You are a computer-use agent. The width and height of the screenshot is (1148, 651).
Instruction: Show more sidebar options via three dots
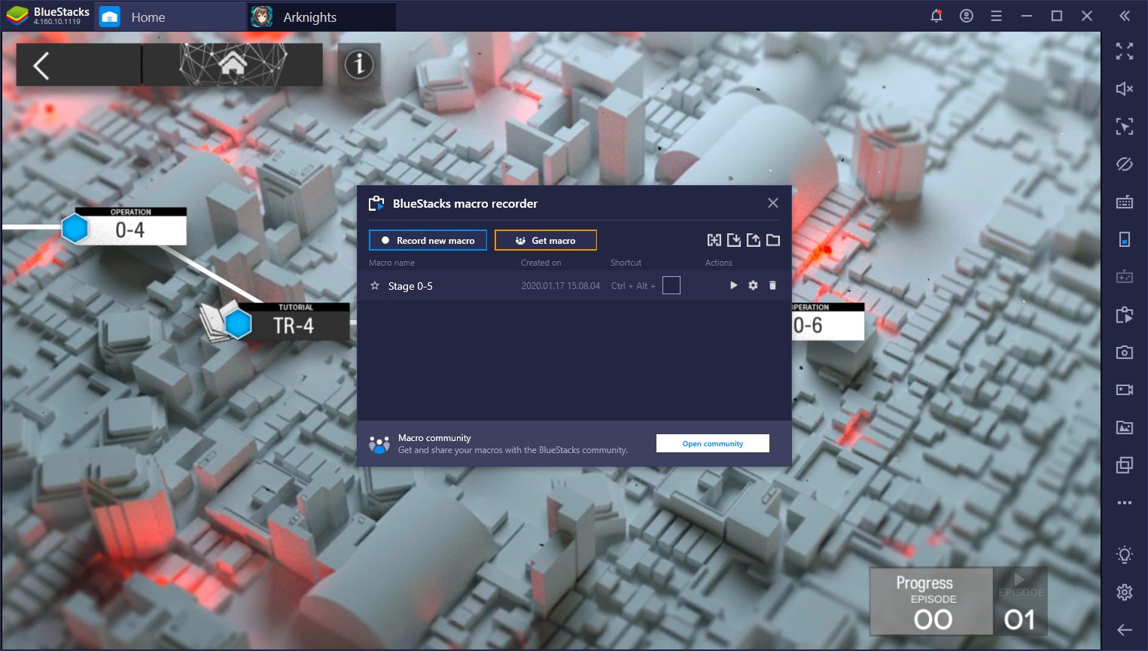coord(1125,503)
